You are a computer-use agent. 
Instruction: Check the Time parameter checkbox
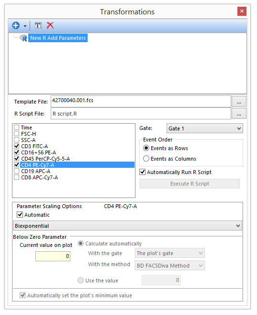click(17, 128)
